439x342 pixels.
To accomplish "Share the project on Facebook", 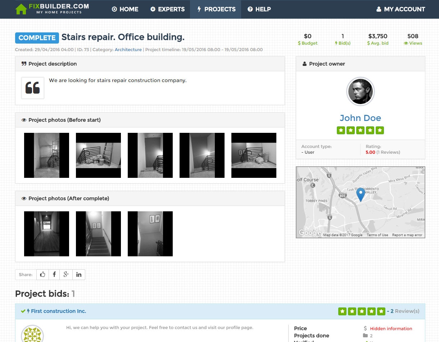I will [54, 274].
